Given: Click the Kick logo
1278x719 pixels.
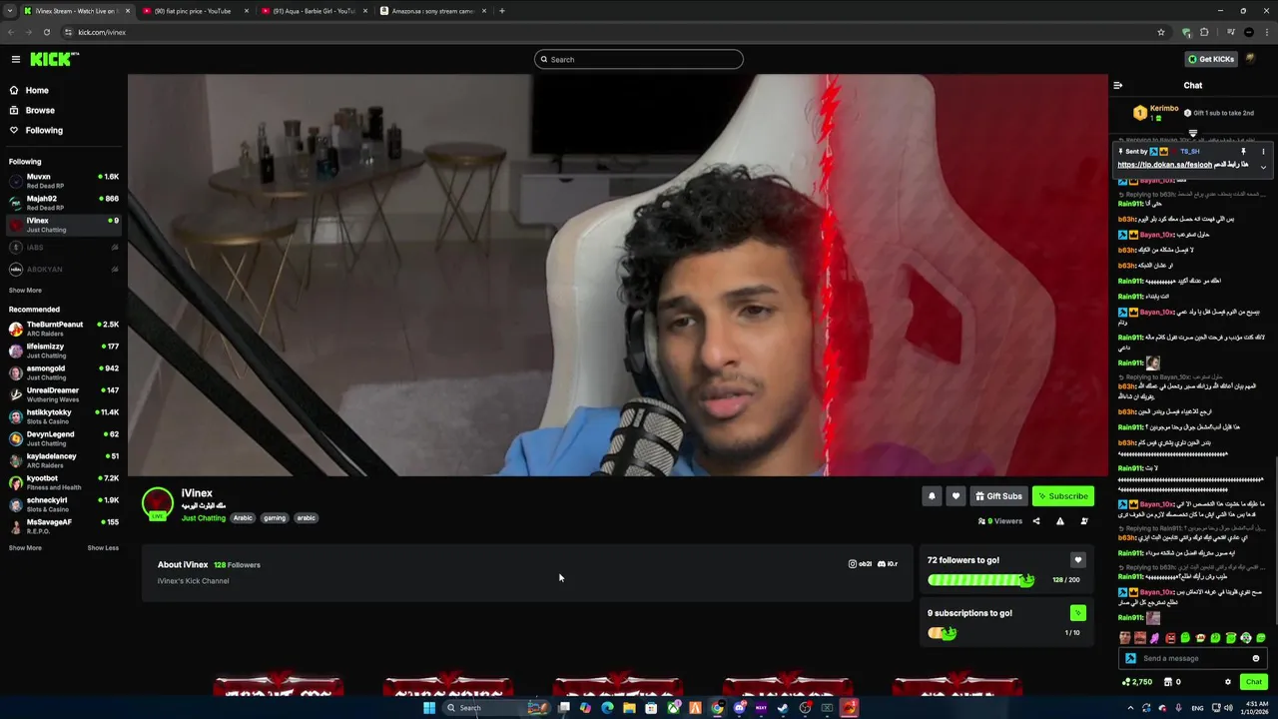Looking at the screenshot, I should point(54,59).
